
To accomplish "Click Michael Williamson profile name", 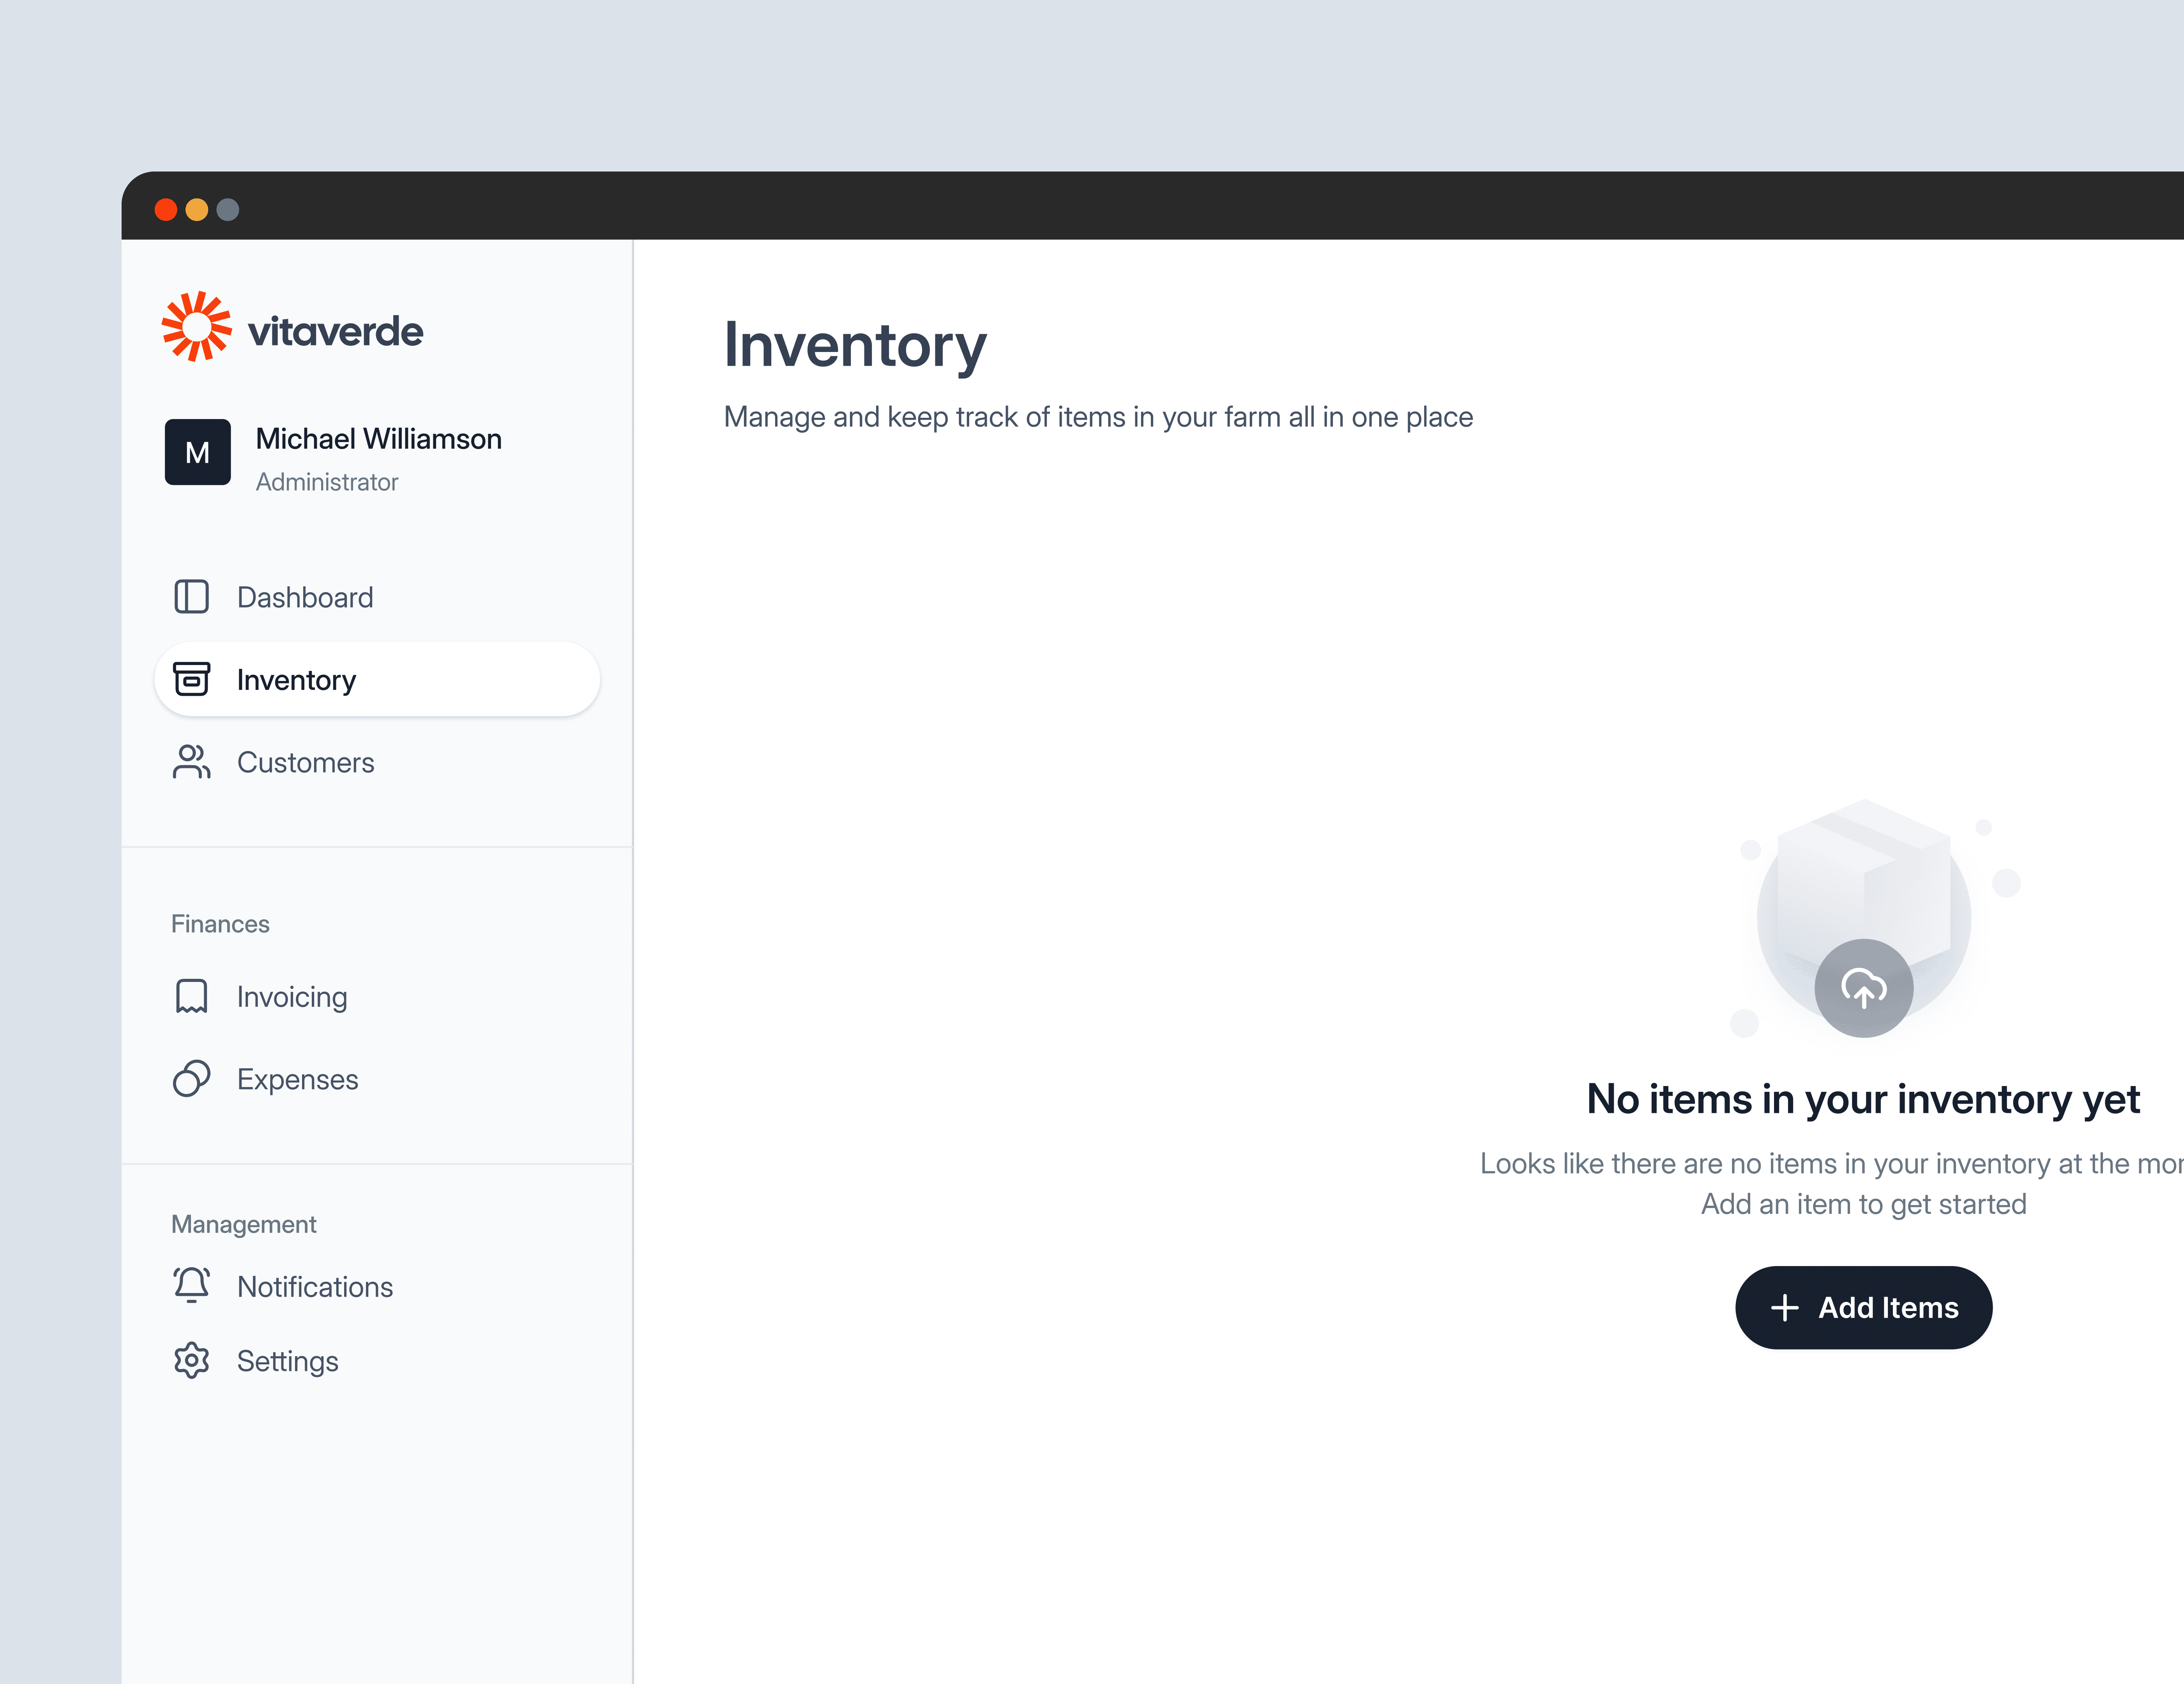I will [x=379, y=439].
